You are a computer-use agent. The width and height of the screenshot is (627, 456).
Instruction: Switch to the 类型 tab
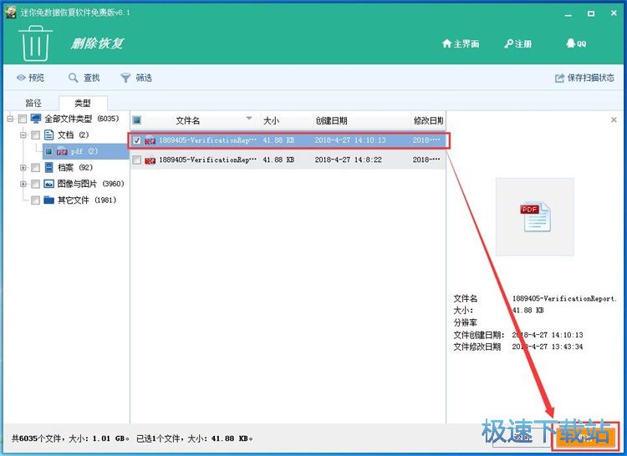[83, 103]
